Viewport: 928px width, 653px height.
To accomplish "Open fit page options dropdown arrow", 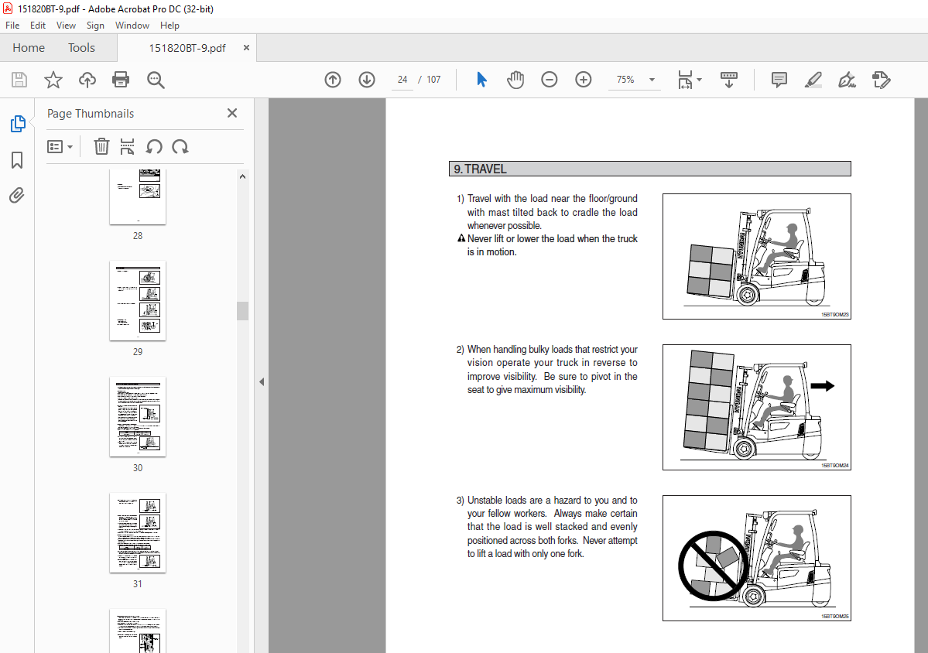I will pos(700,80).
